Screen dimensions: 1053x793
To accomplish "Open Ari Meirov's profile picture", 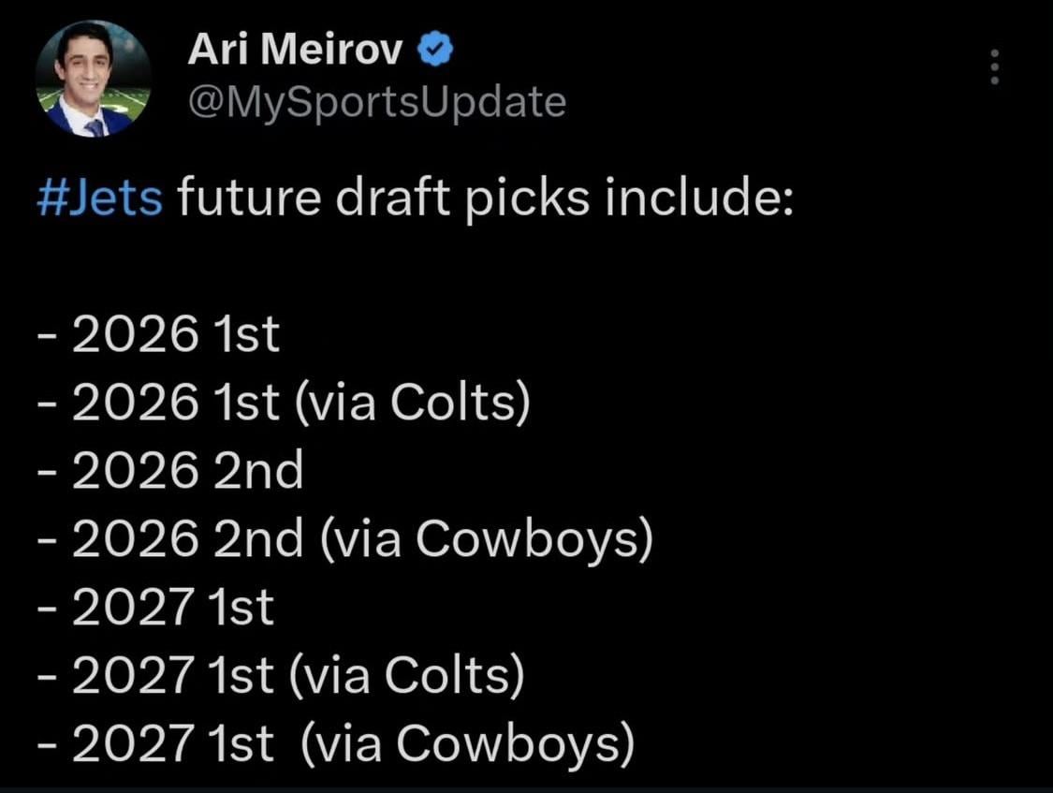I will pos(94,80).
